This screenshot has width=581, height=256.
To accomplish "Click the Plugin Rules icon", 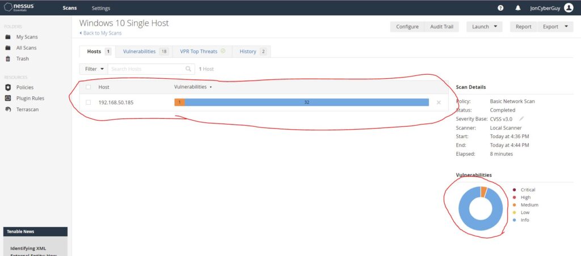I will [8, 98].
